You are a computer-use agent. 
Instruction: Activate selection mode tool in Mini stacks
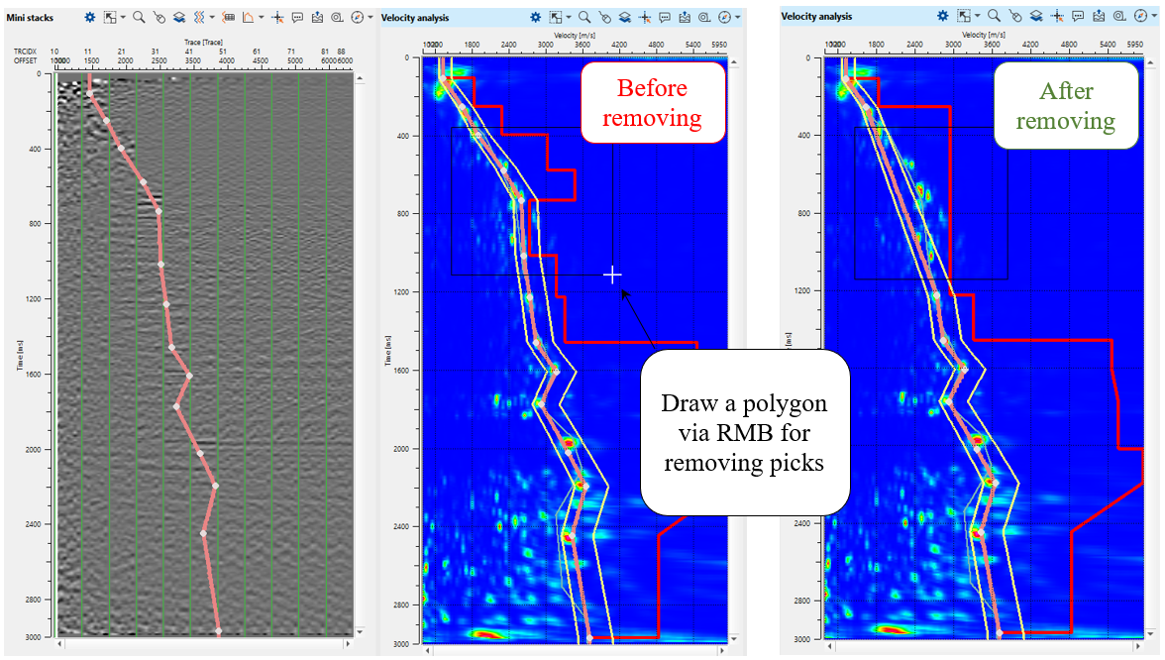(x=110, y=17)
